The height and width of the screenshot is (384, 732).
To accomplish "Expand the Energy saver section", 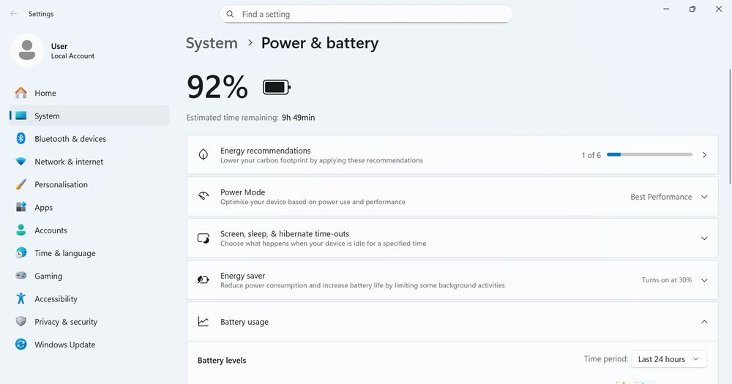I will click(x=704, y=280).
